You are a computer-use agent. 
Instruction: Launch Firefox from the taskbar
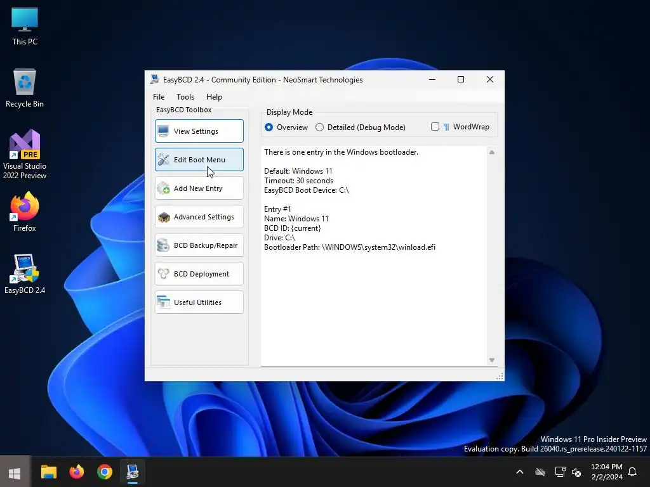(77, 472)
